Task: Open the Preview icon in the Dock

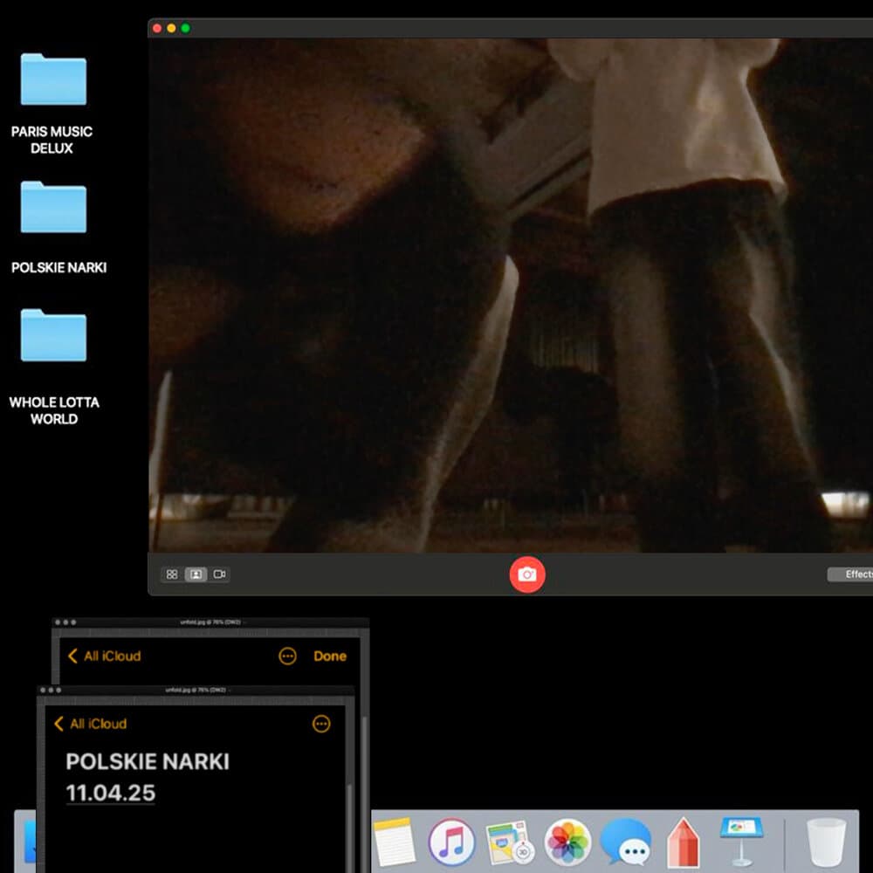Action: [510, 842]
